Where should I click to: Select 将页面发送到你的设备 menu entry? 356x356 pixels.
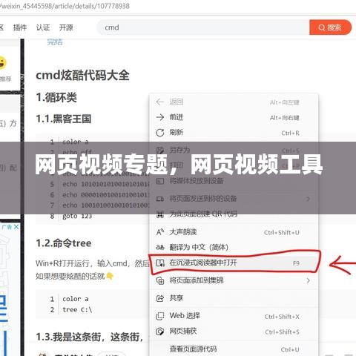pos(234,199)
